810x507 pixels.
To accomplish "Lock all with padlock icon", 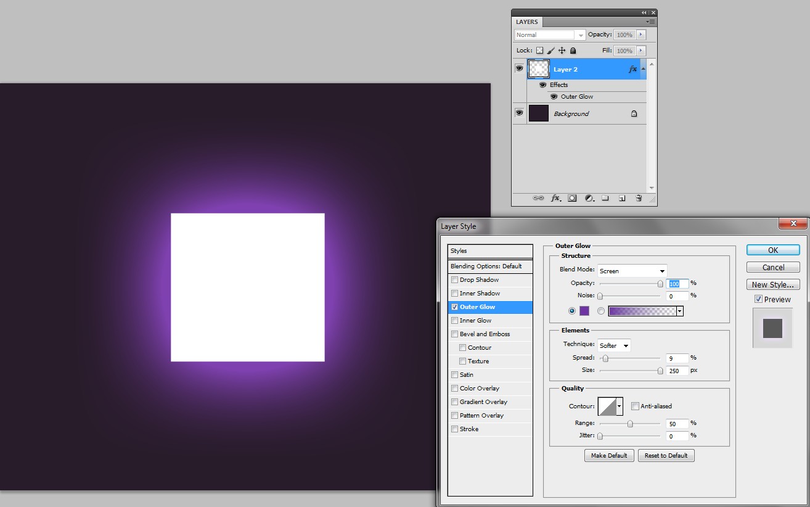I will (x=573, y=51).
